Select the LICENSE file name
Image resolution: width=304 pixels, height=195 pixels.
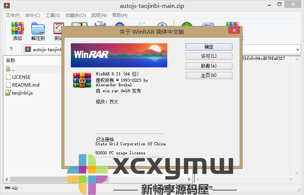coord(21,77)
